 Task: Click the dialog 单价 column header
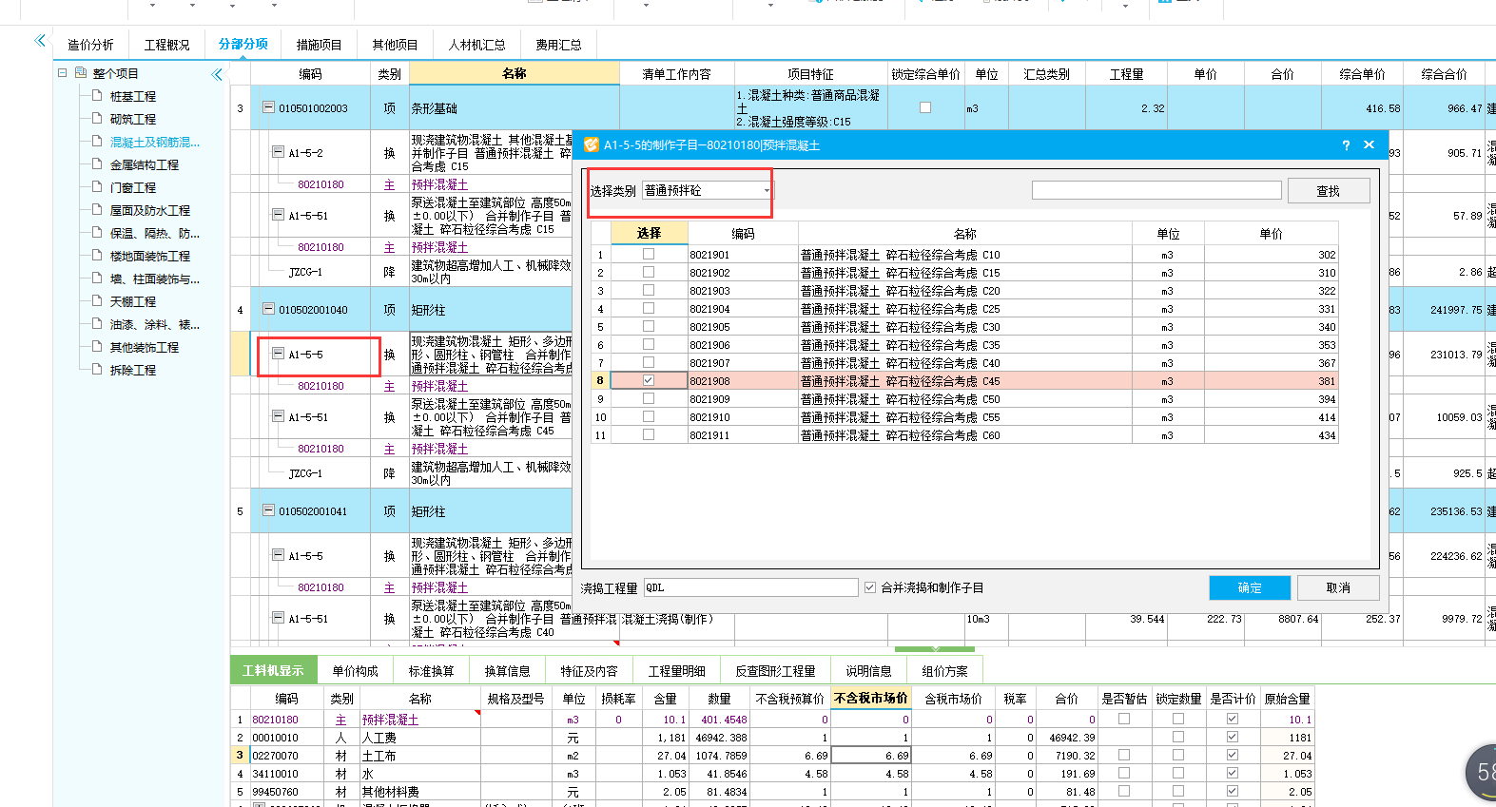1271,233
